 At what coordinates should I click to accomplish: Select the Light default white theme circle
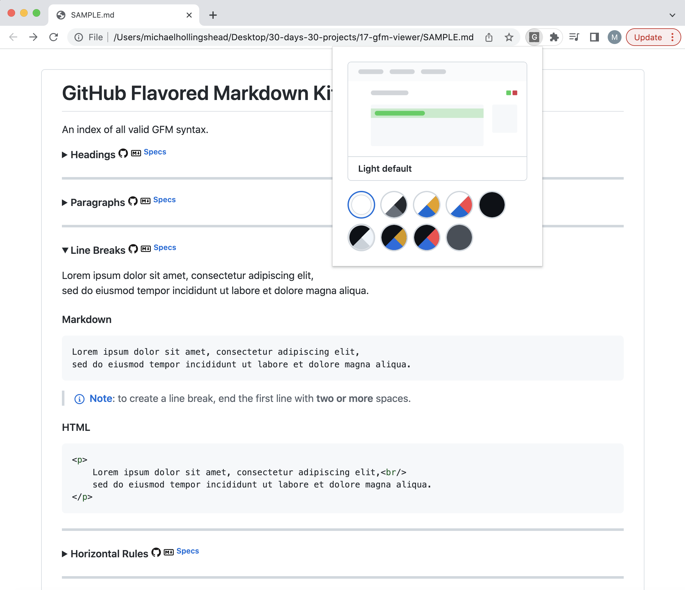pos(361,205)
